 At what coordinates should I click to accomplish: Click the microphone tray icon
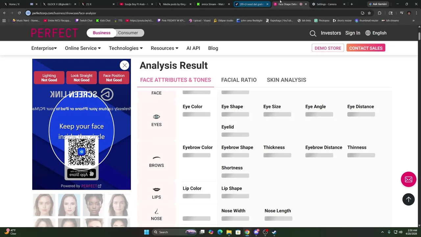click(389, 232)
